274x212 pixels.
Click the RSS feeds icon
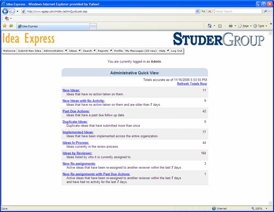pos(220,26)
